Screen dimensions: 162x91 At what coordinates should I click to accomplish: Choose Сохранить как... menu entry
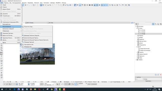(11, 16)
